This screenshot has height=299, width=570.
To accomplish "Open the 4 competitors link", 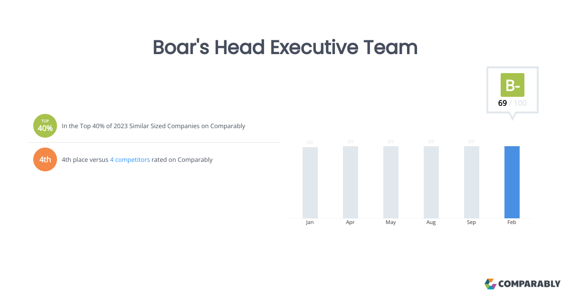I will (x=130, y=160).
